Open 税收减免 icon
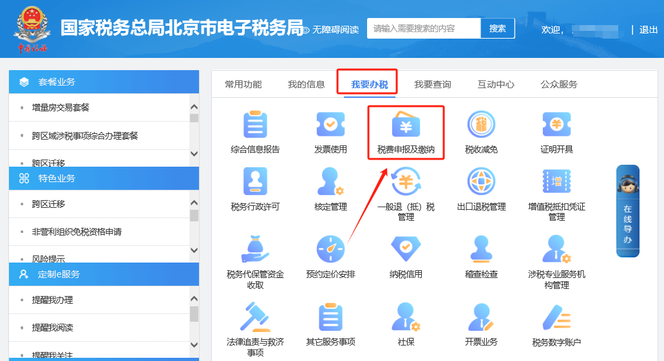Viewport: 664px width, 361px height. click(481, 124)
